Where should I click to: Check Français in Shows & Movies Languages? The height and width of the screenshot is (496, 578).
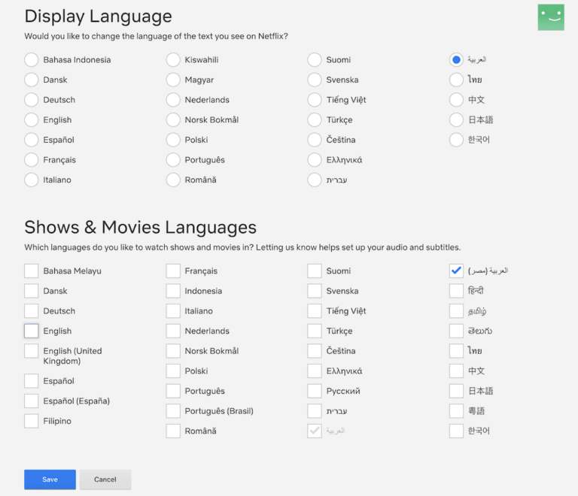click(x=173, y=271)
